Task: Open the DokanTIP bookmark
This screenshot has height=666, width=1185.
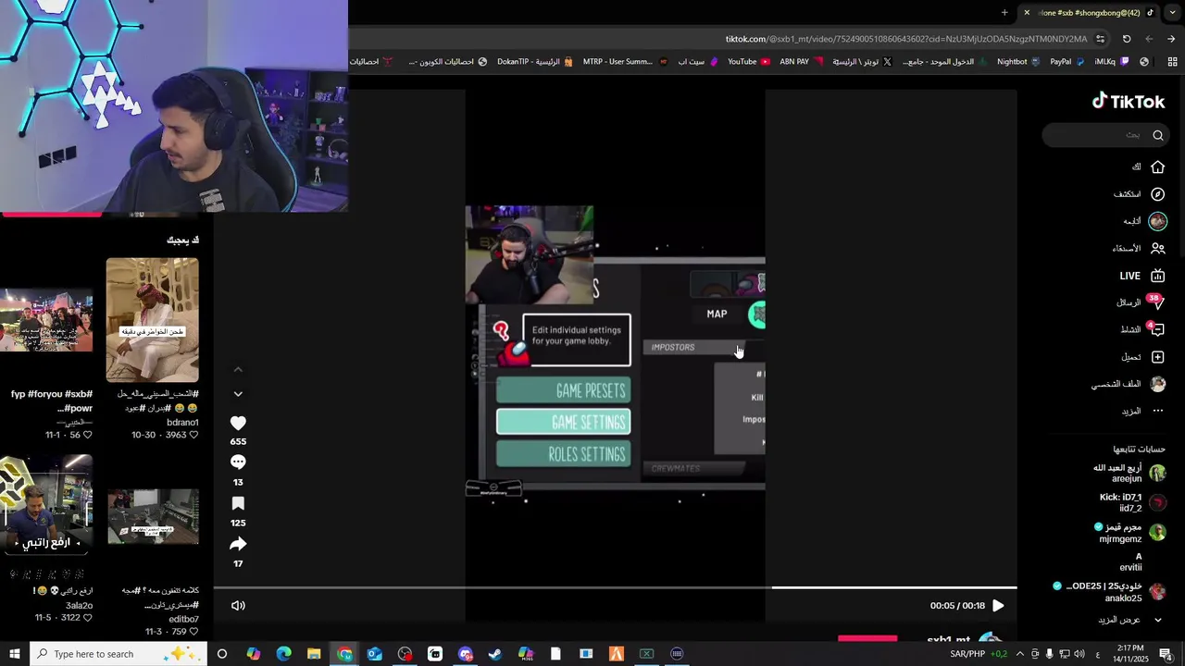Action: tap(535, 62)
